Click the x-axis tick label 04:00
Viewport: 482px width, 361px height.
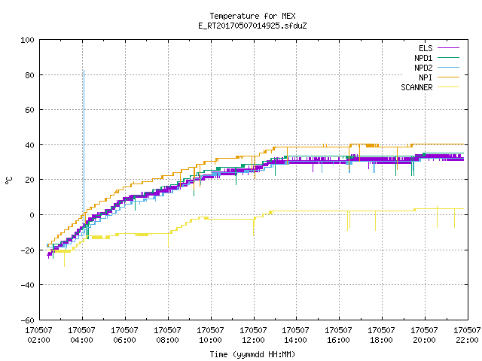point(81,340)
